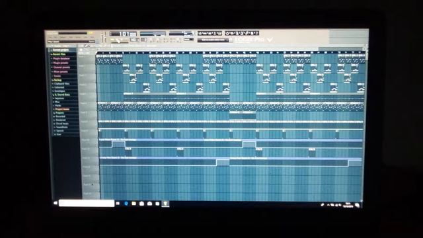The image size is (423, 238).
Task: Expand the Scores folder in browser
Action: pos(58,76)
